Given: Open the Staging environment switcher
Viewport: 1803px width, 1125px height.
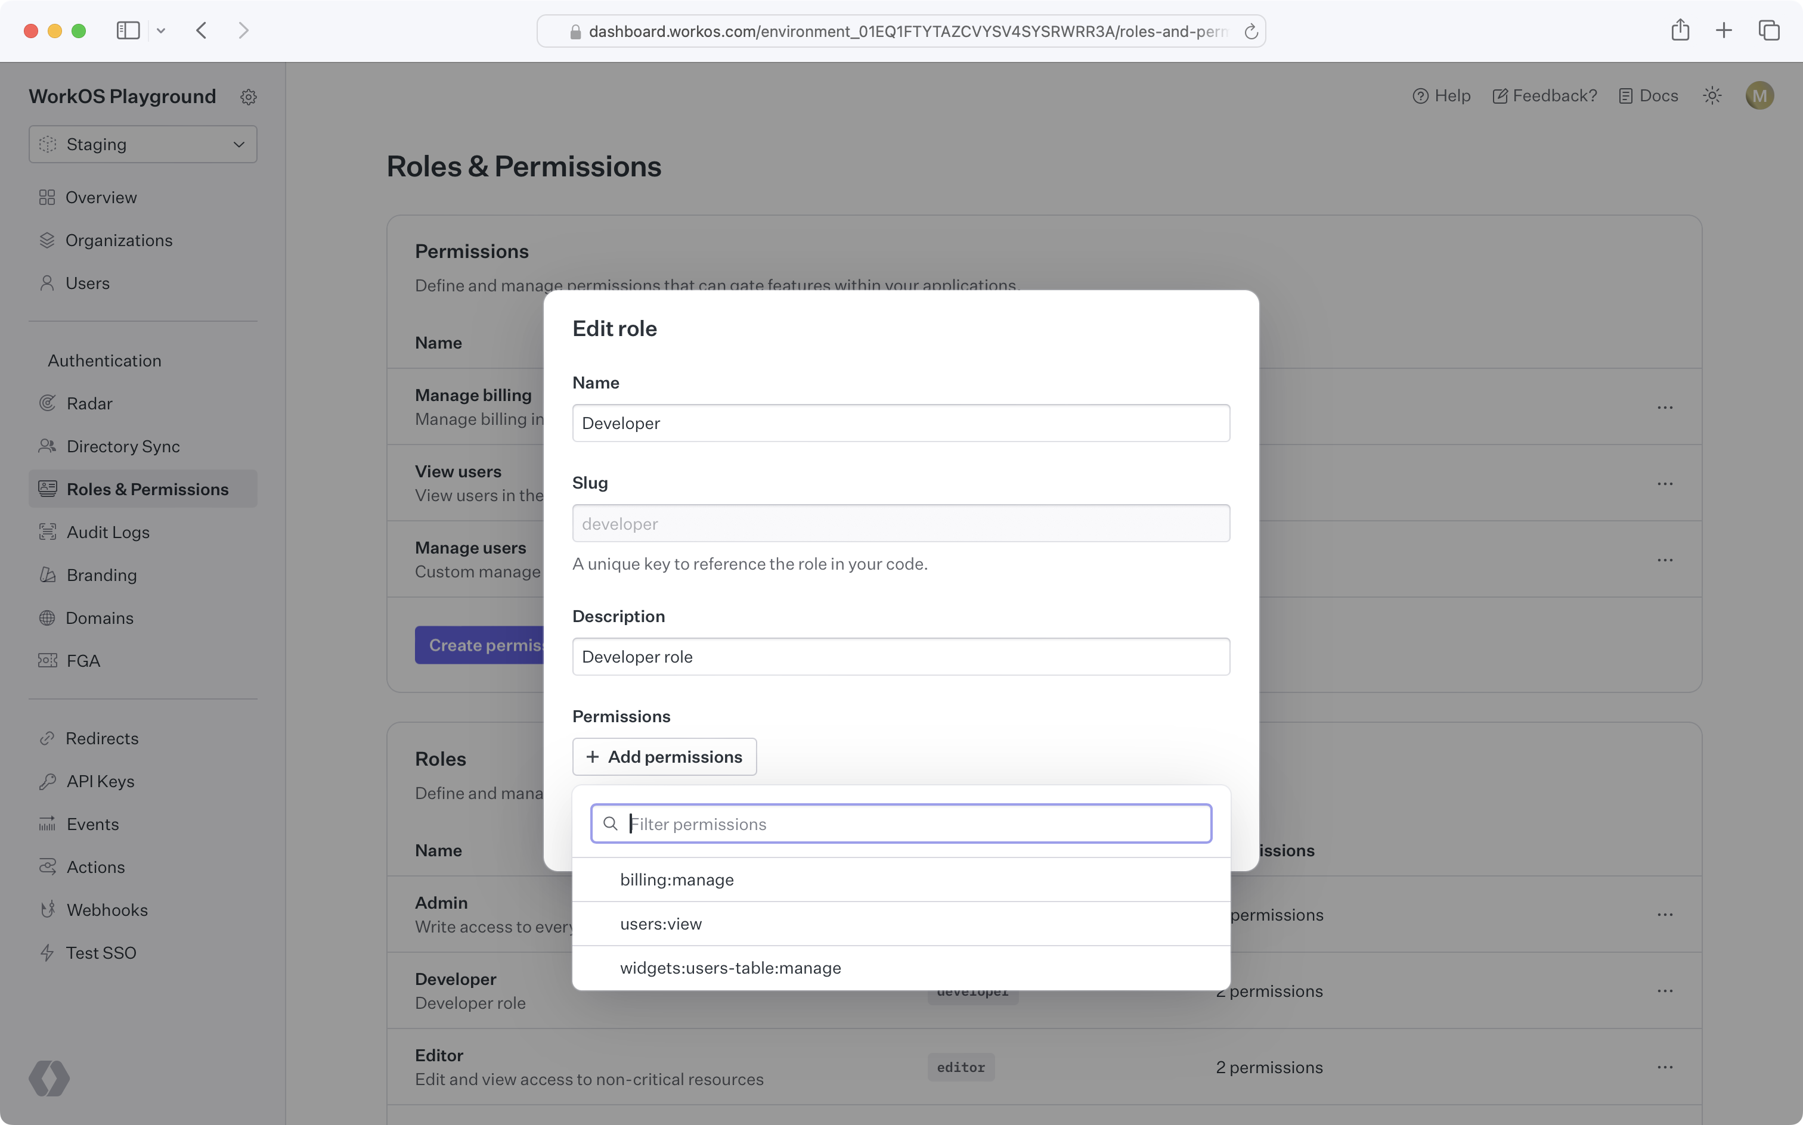Looking at the screenshot, I should 142,144.
